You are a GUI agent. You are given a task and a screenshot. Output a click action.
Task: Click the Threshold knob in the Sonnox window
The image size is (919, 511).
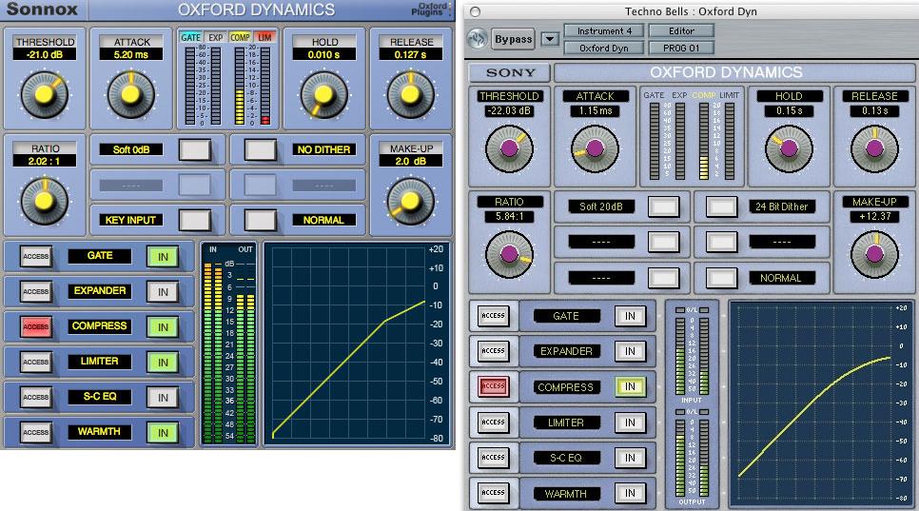pyautogui.click(x=45, y=94)
